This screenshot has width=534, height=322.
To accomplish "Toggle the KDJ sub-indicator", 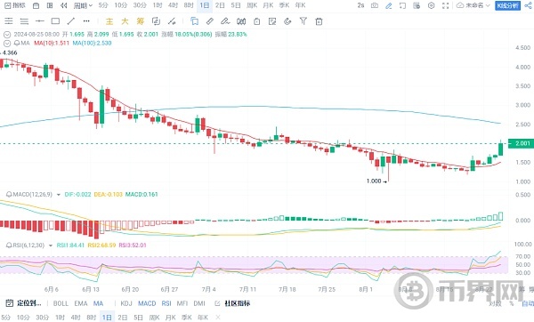I will click(x=126, y=303).
